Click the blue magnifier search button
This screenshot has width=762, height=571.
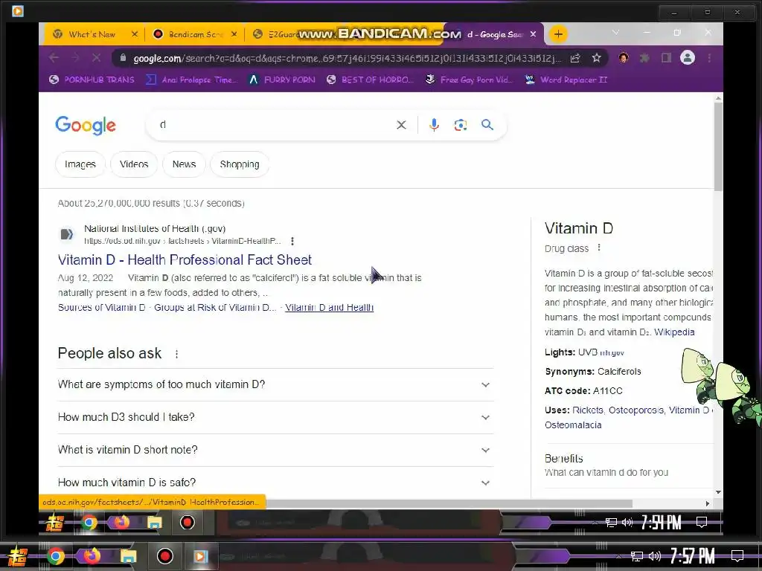click(487, 125)
